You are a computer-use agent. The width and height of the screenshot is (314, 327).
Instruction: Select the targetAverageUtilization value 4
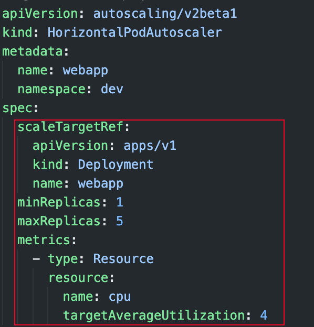[264, 315]
